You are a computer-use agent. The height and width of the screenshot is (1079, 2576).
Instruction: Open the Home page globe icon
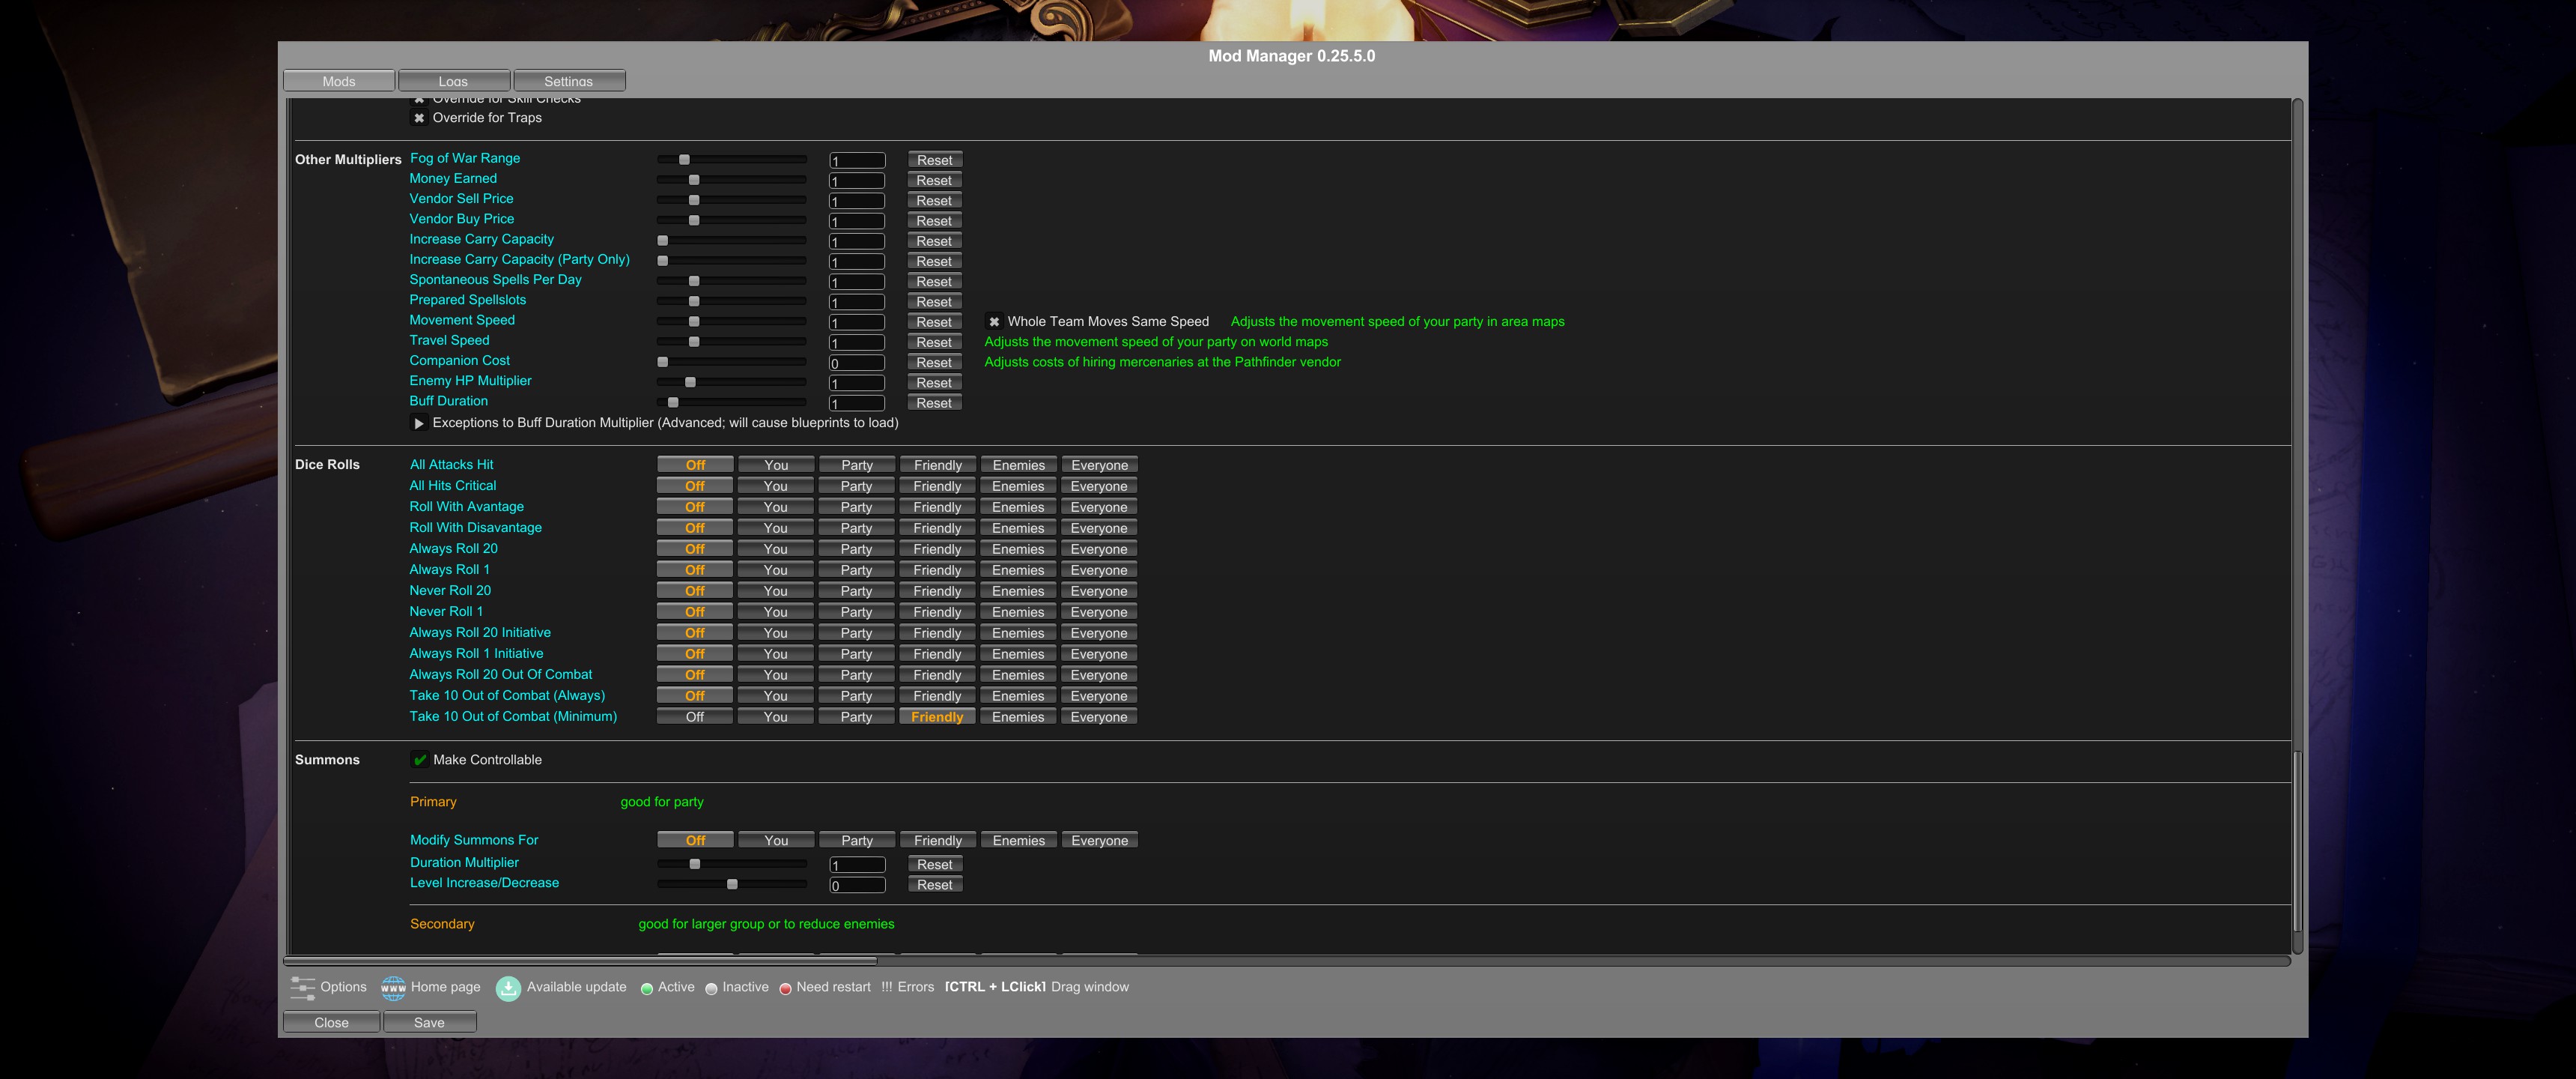click(393, 988)
